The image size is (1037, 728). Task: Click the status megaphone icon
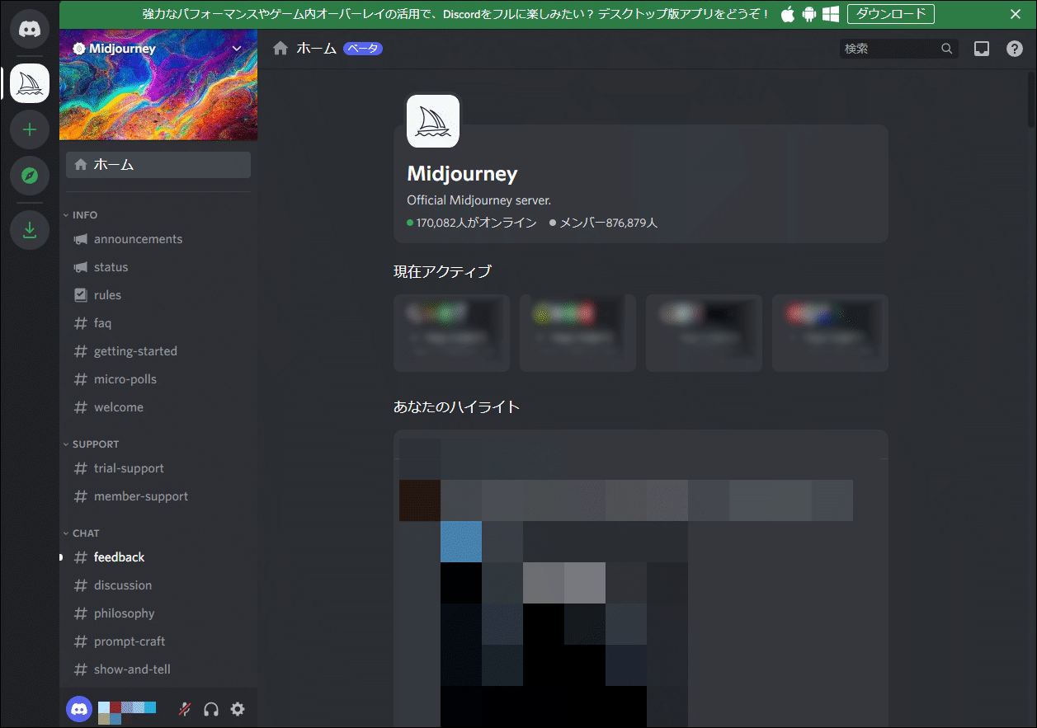coord(81,267)
